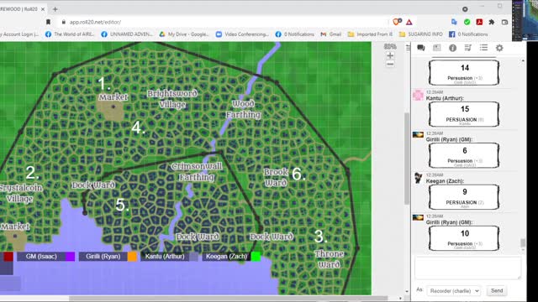Open browser extensions puzzle icon
The width and height of the screenshot is (538, 302).
[492, 22]
